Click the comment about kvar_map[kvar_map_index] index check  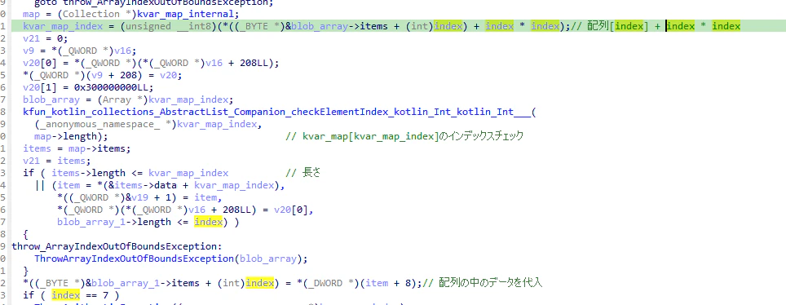click(x=404, y=136)
